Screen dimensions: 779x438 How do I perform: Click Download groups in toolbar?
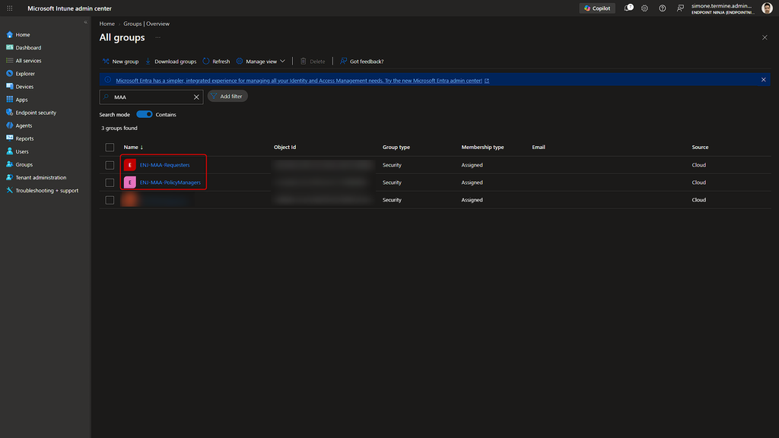pyautogui.click(x=170, y=62)
